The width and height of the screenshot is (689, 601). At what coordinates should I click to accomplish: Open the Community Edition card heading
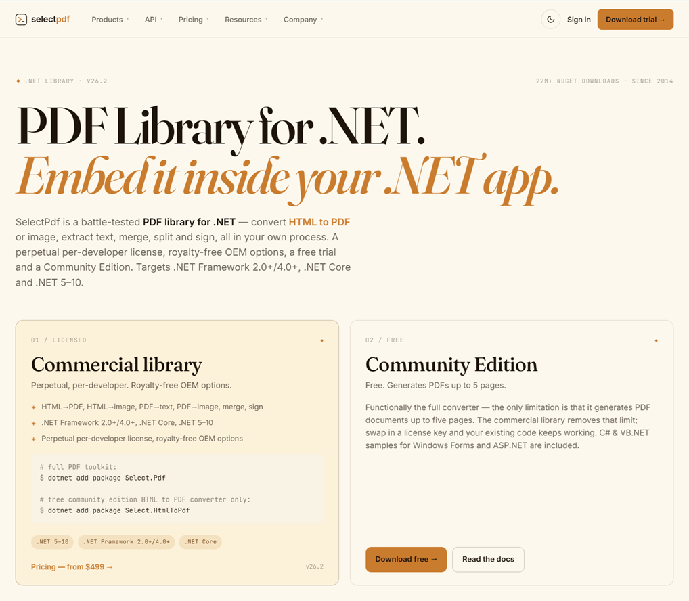click(451, 365)
